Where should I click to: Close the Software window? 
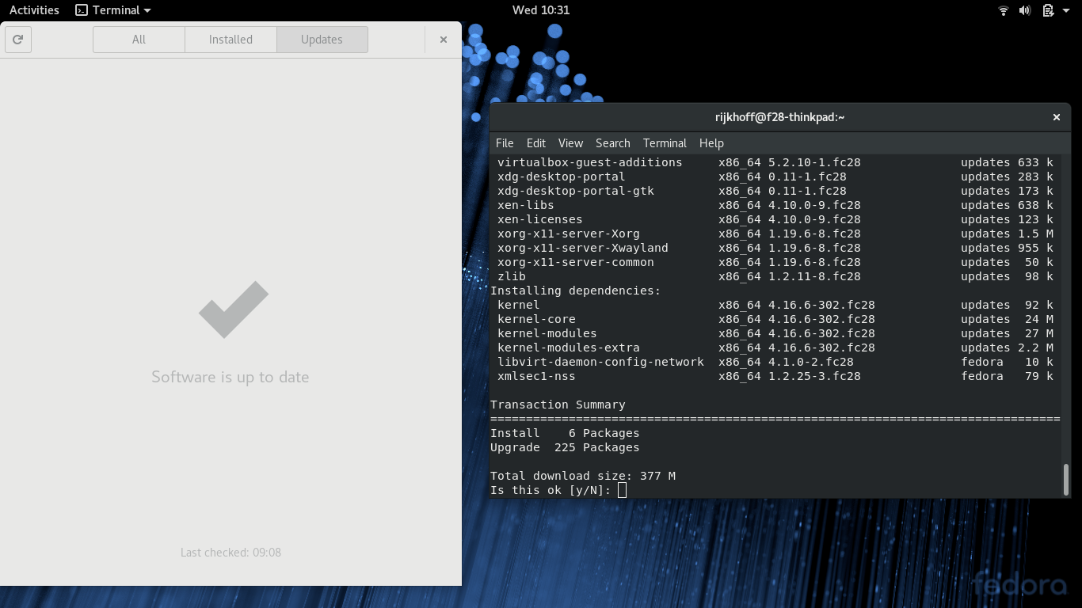coord(444,40)
